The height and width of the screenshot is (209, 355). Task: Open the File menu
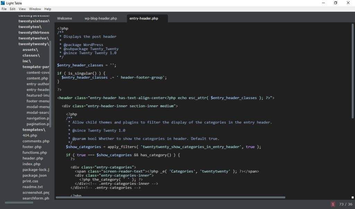pos(4,9)
